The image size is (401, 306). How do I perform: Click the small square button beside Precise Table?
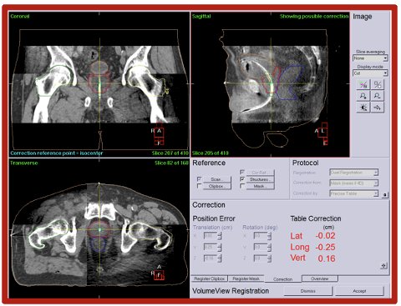pyautogui.click(x=385, y=195)
